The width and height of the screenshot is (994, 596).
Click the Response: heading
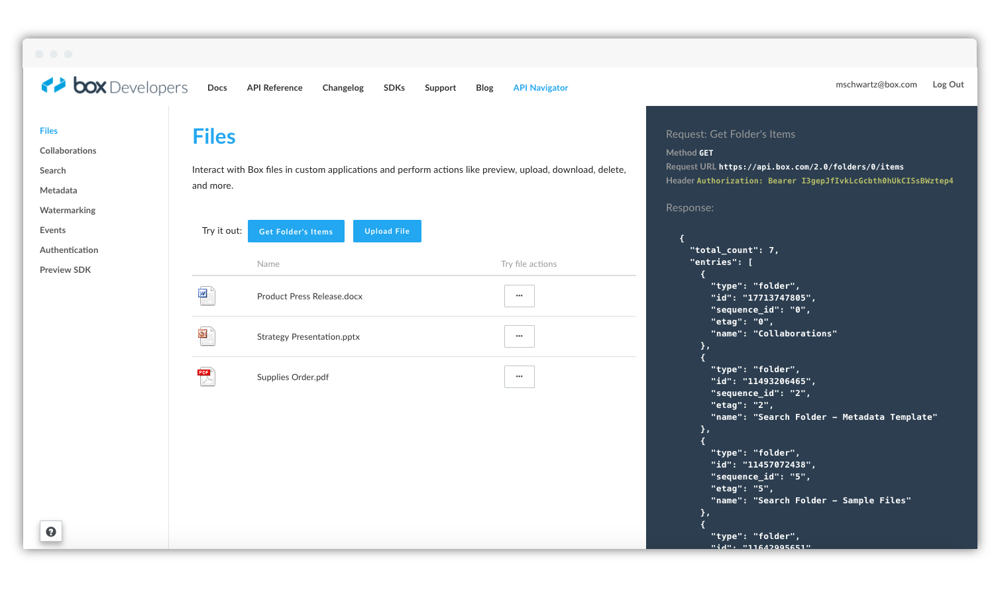(x=690, y=207)
